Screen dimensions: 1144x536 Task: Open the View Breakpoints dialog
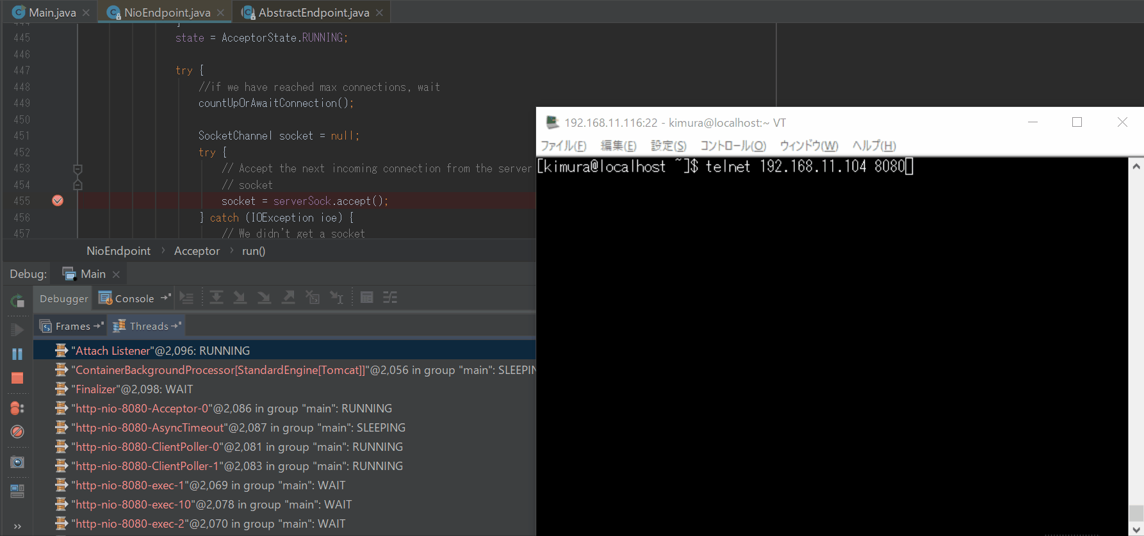tap(17, 408)
